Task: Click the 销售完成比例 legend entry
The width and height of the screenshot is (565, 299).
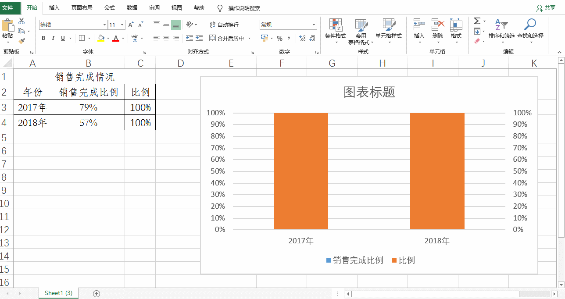Action: coord(354,260)
